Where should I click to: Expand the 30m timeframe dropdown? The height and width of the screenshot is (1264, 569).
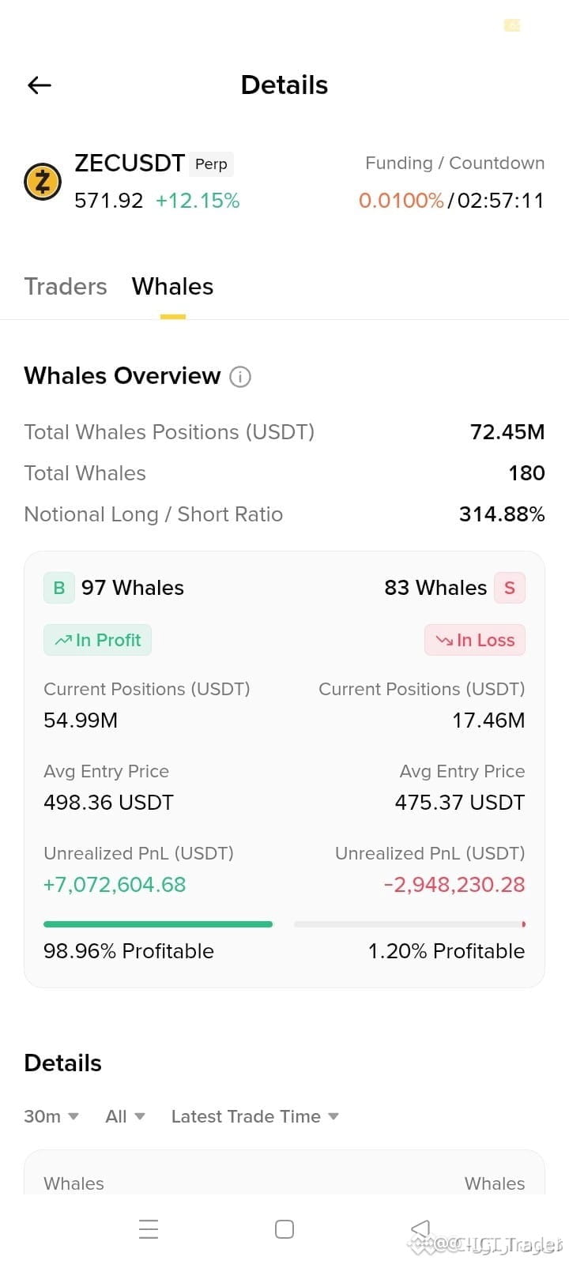(x=51, y=1116)
